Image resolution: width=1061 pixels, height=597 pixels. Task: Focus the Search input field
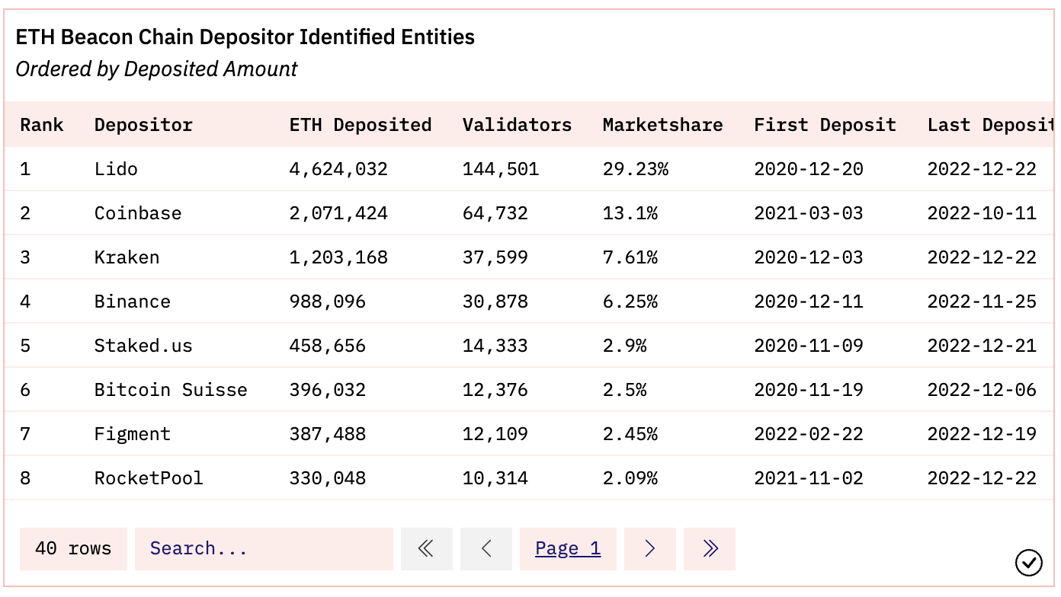(x=263, y=548)
